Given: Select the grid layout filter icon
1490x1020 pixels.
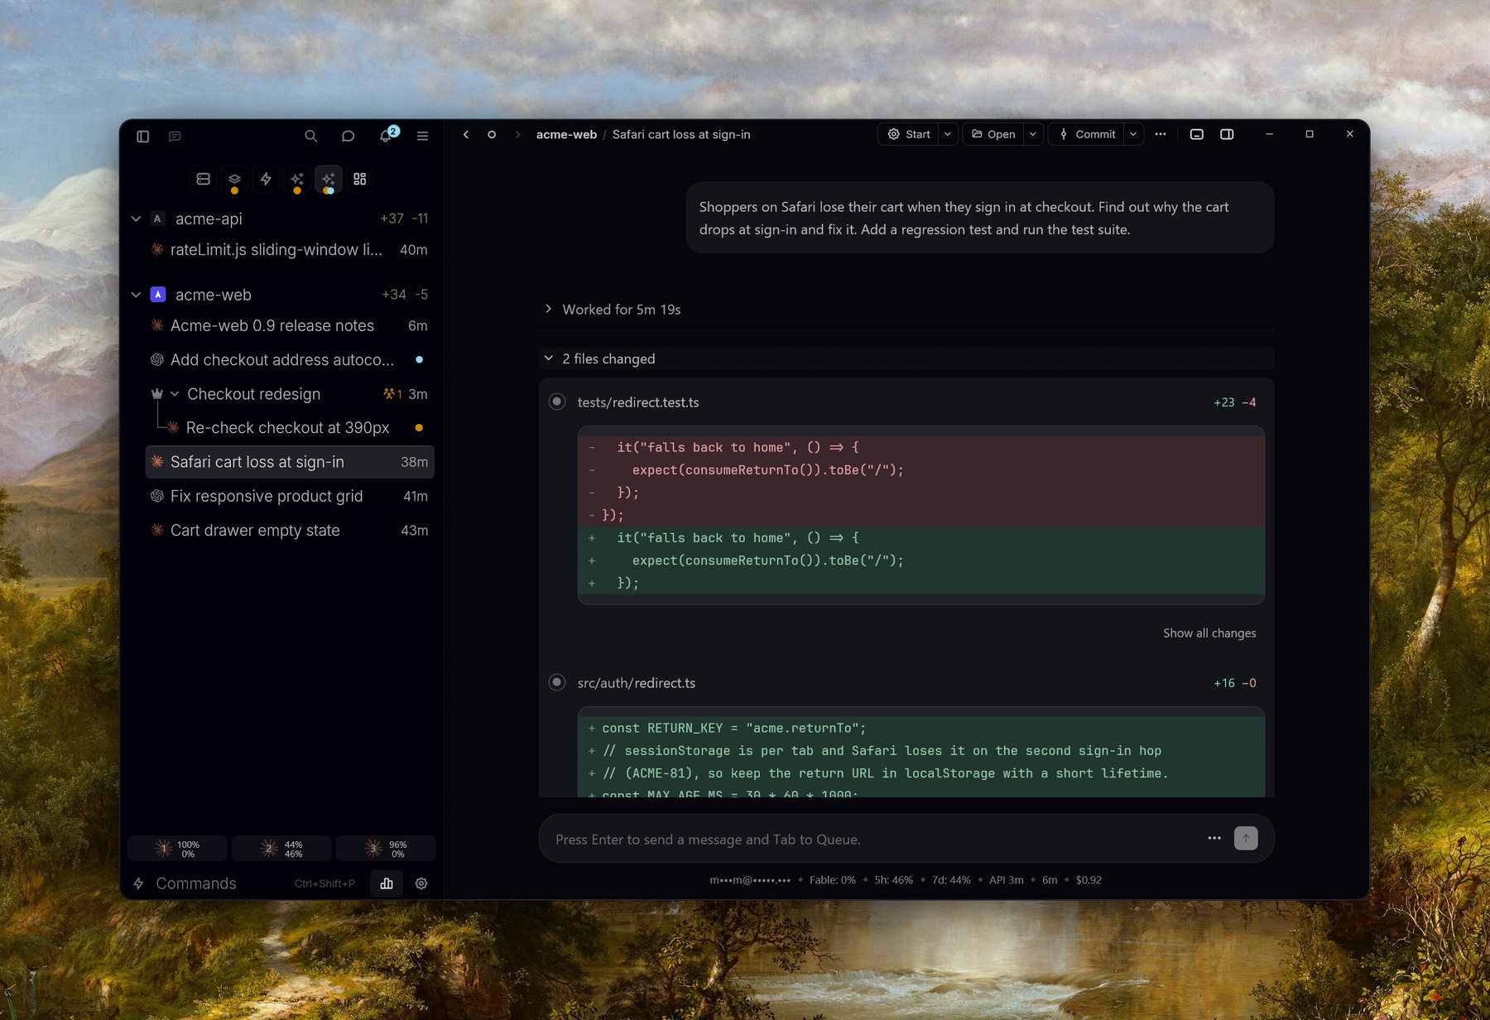Looking at the screenshot, I should tap(360, 179).
